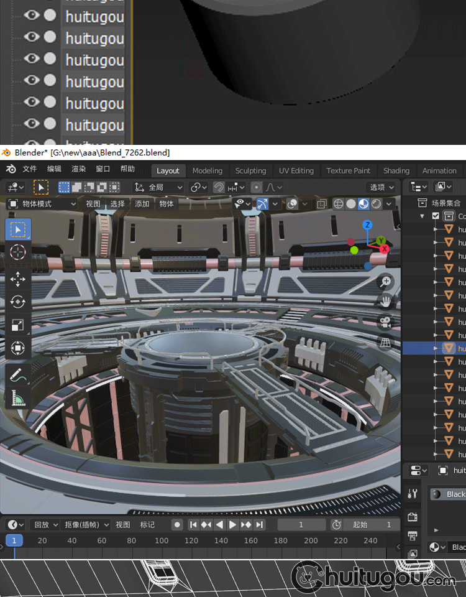Toggle perspective/orthographic grid icon
The image size is (466, 597).
(x=386, y=342)
